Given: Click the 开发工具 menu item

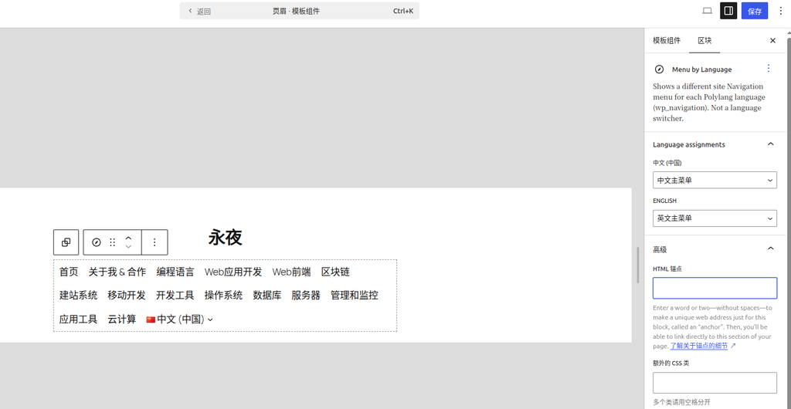Looking at the screenshot, I should (x=175, y=295).
